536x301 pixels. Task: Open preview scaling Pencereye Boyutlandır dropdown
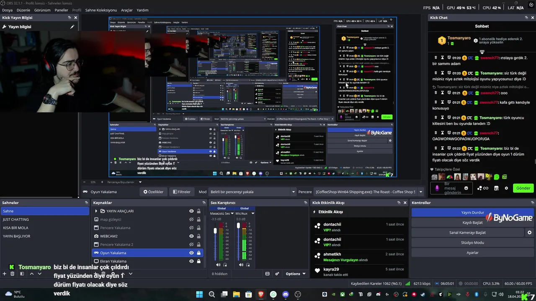point(123,182)
